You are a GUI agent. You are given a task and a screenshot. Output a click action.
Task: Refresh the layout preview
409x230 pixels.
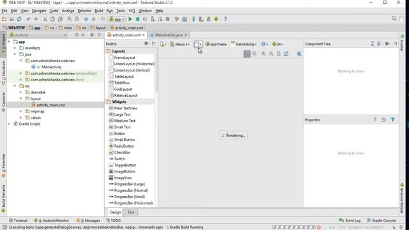click(x=286, y=54)
